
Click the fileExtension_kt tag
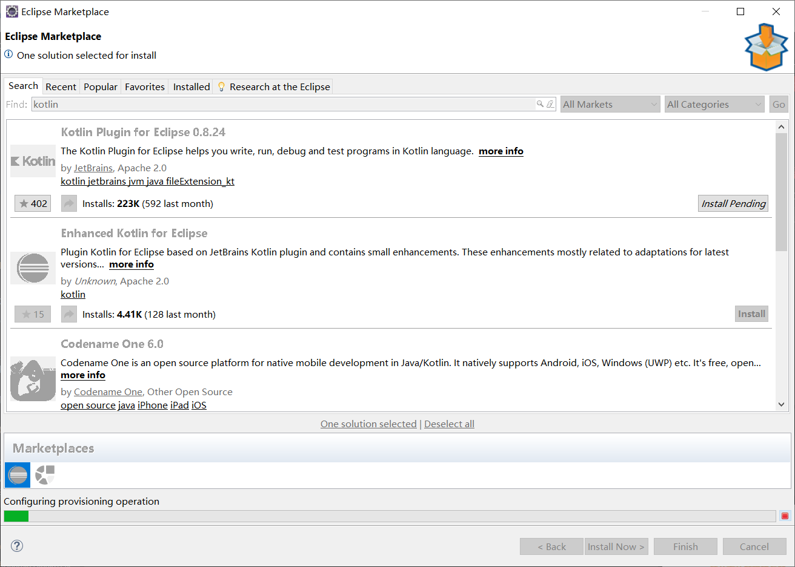coord(200,182)
